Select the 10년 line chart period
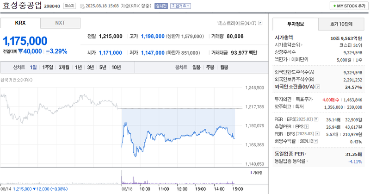Viewport: 370px width, 194px height. [x=116, y=67]
